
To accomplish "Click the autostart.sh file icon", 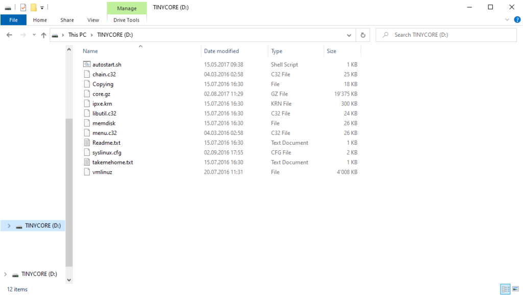I will (x=86, y=65).
